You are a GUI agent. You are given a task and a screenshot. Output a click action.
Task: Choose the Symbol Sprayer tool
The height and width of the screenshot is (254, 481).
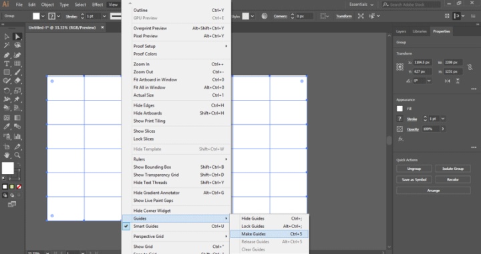7,137
